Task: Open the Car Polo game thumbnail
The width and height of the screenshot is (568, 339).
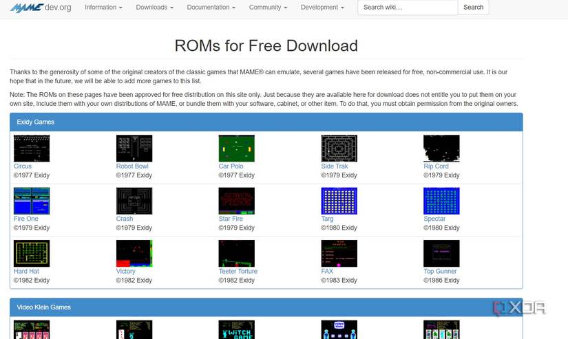Action: click(237, 149)
